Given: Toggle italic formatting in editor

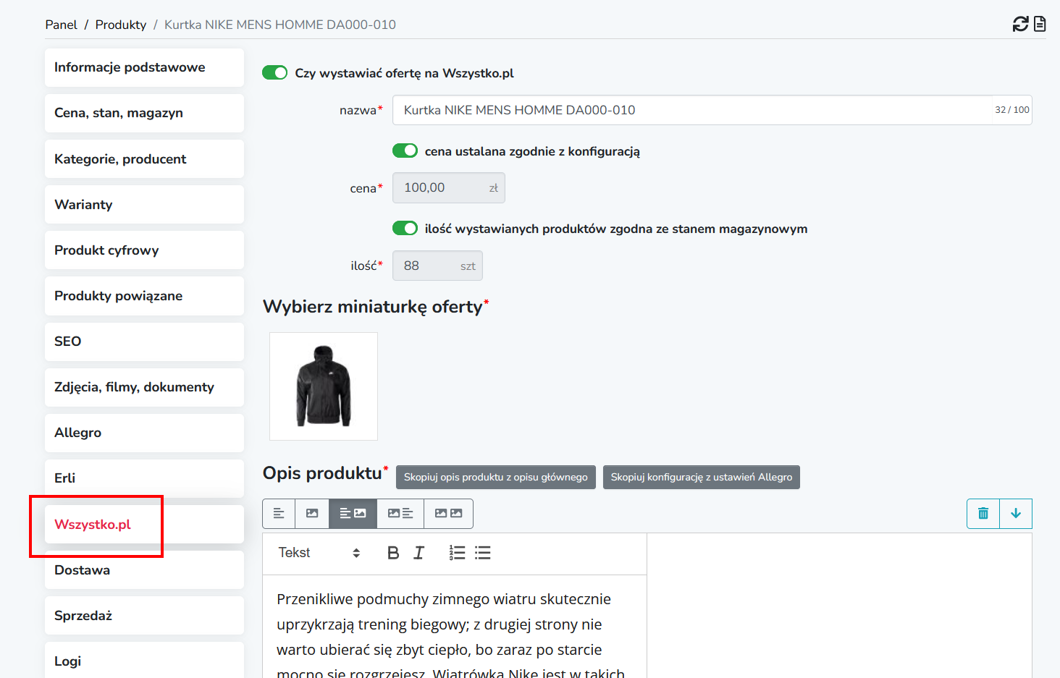Looking at the screenshot, I should (418, 553).
